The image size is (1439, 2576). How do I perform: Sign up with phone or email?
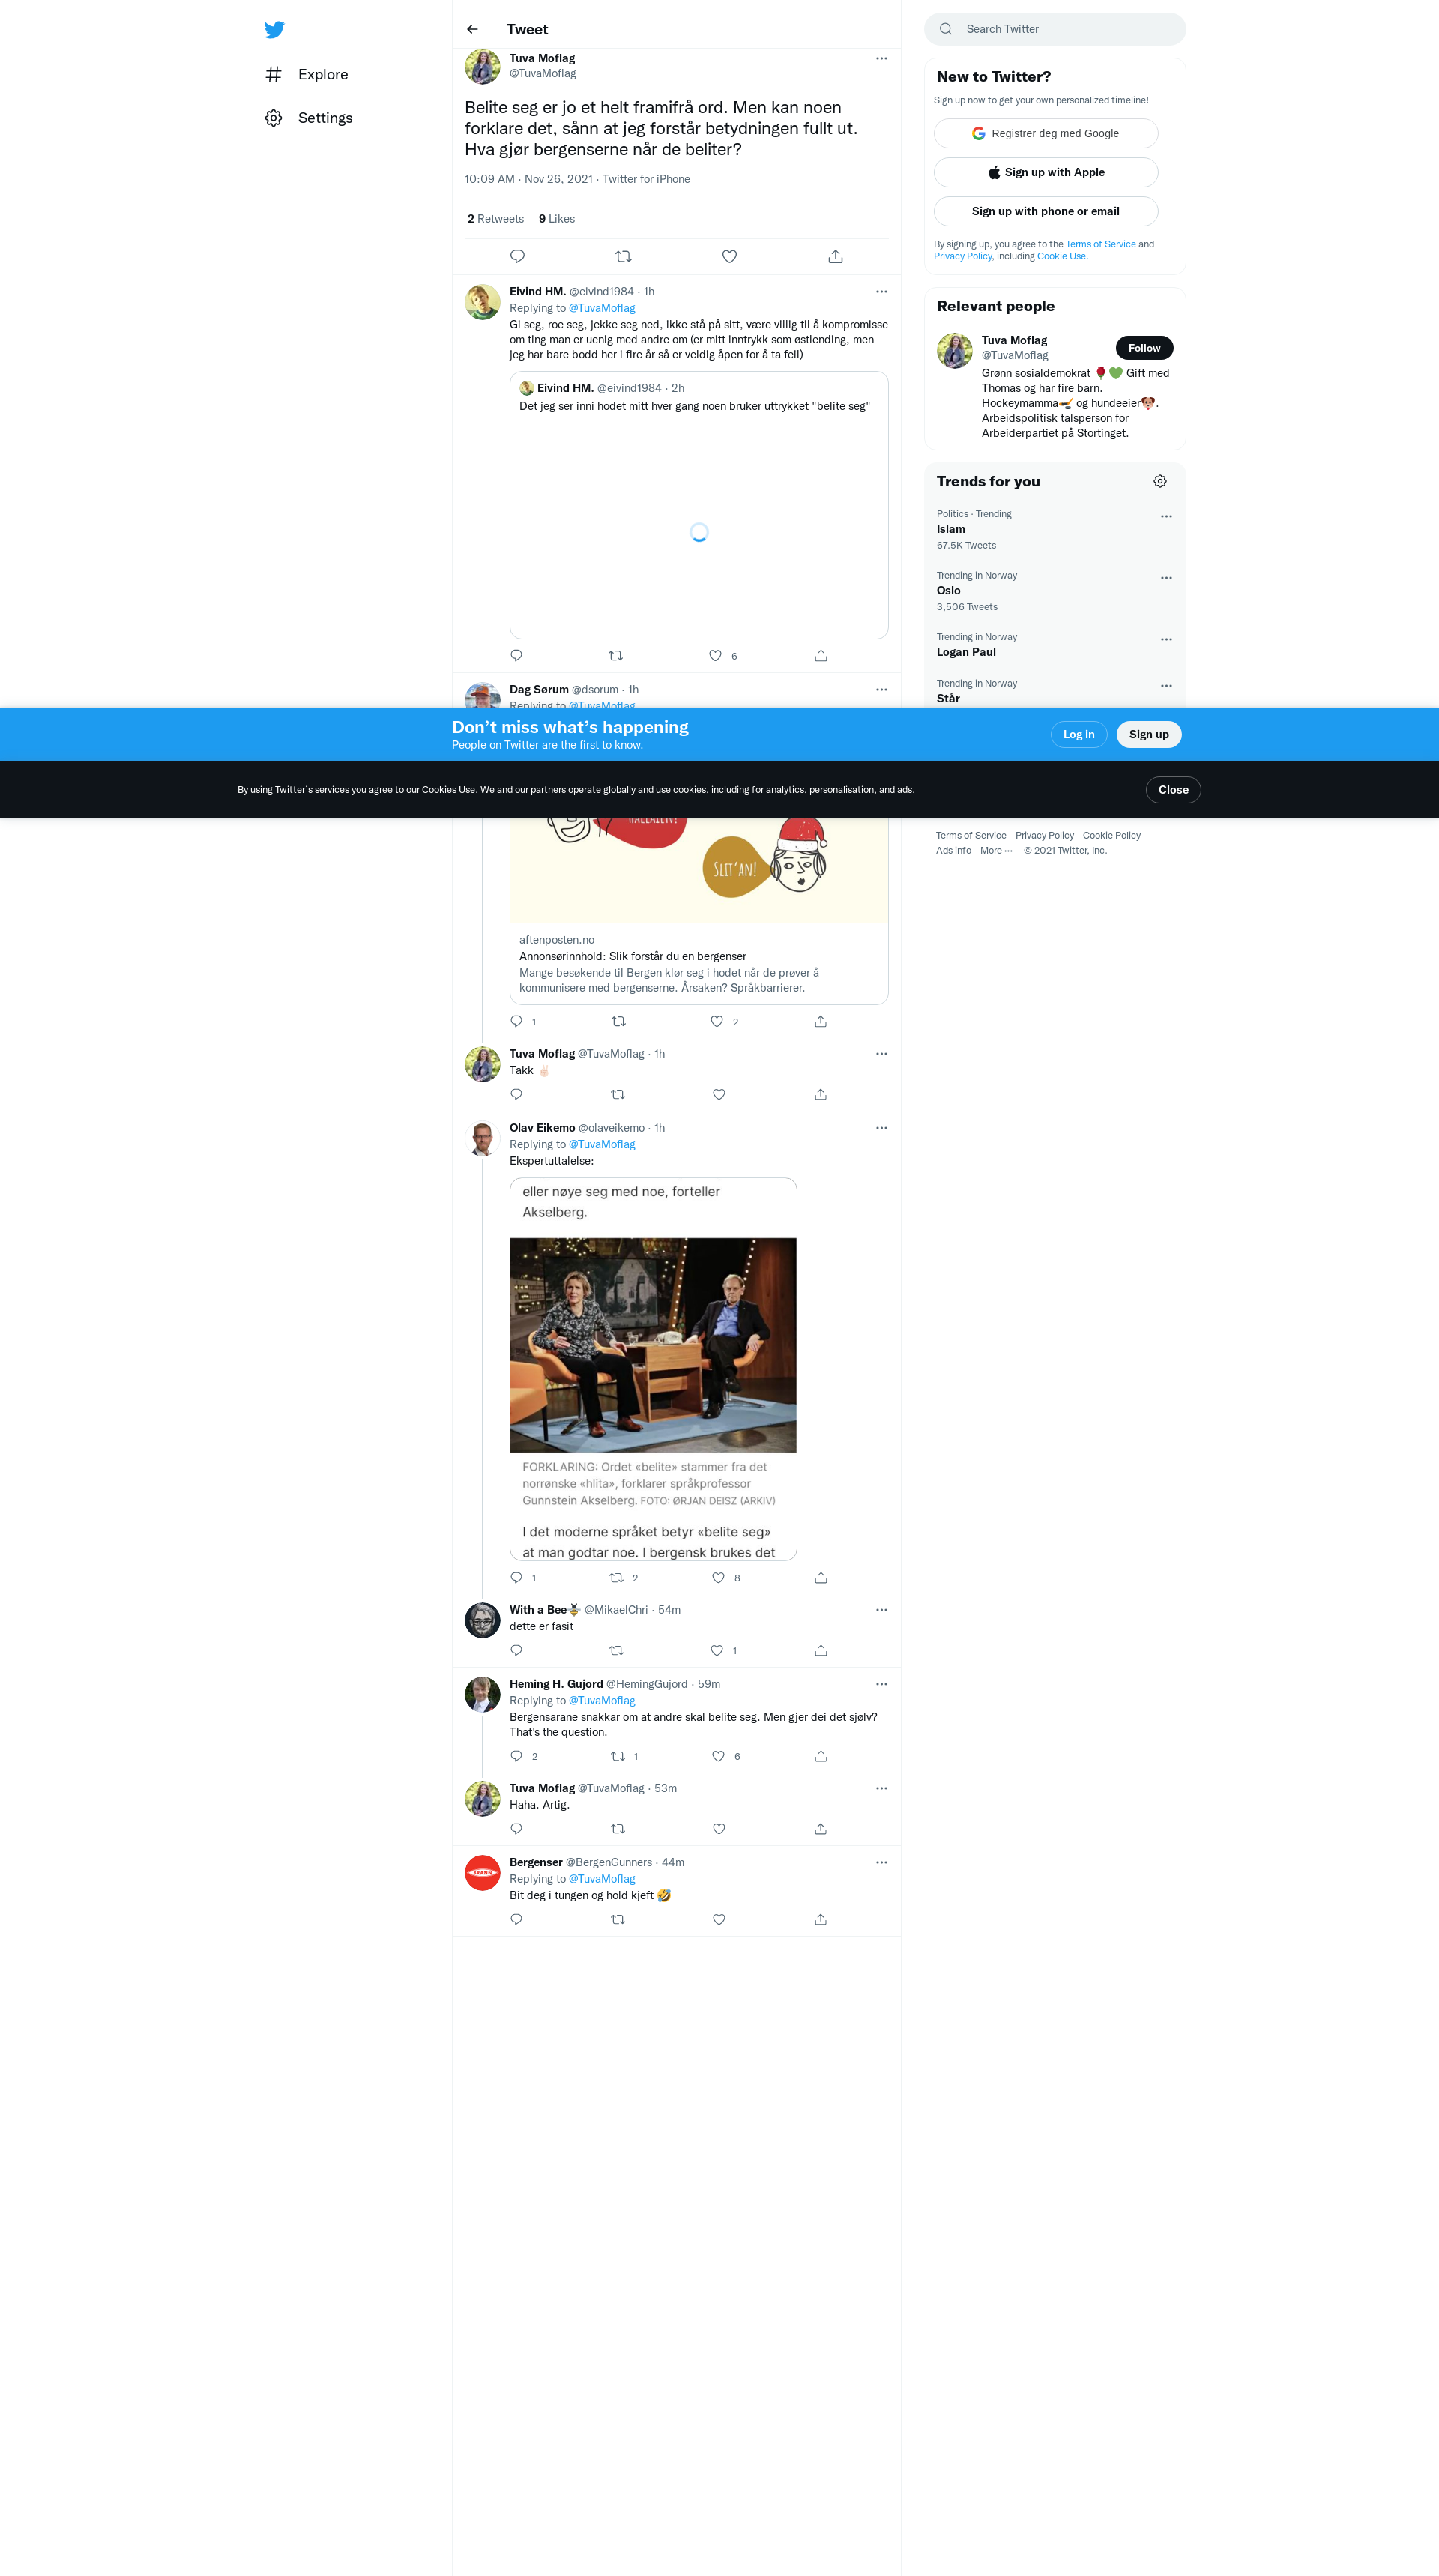point(1045,211)
